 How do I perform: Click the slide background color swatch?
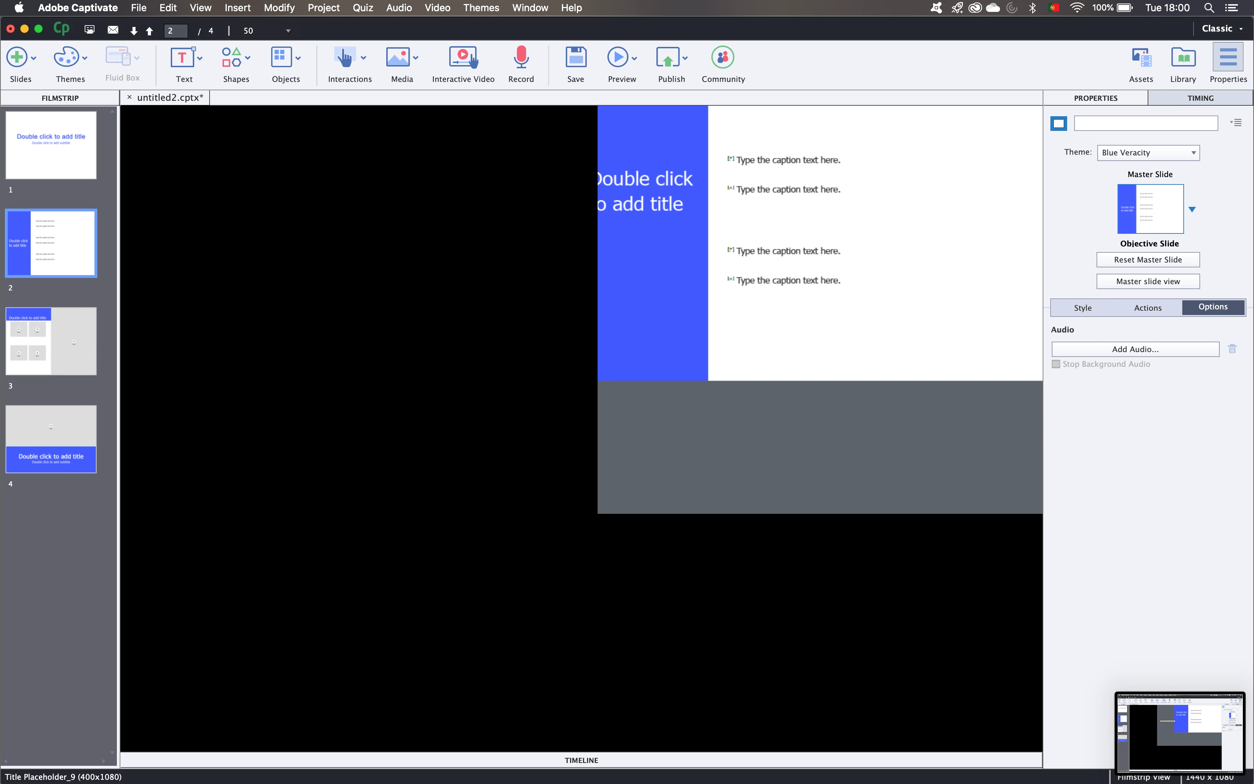[1059, 124]
